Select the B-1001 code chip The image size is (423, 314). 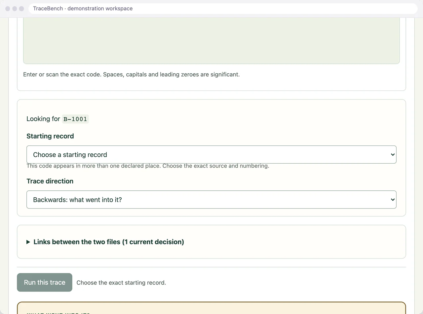[75, 119]
